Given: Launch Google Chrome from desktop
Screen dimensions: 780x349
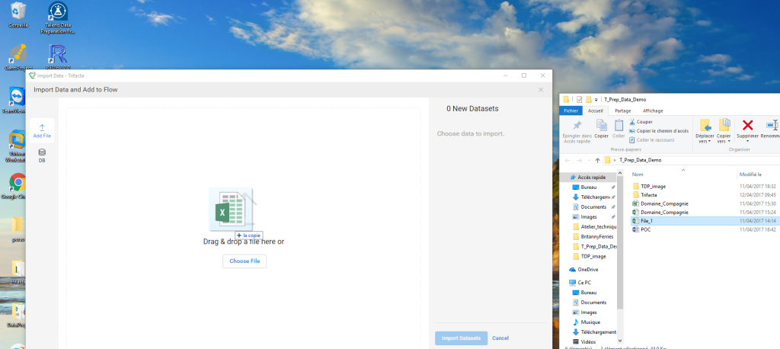Looking at the screenshot, I should (x=17, y=183).
